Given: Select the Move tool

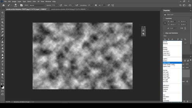Looking at the screenshot, I should pos(2,13).
